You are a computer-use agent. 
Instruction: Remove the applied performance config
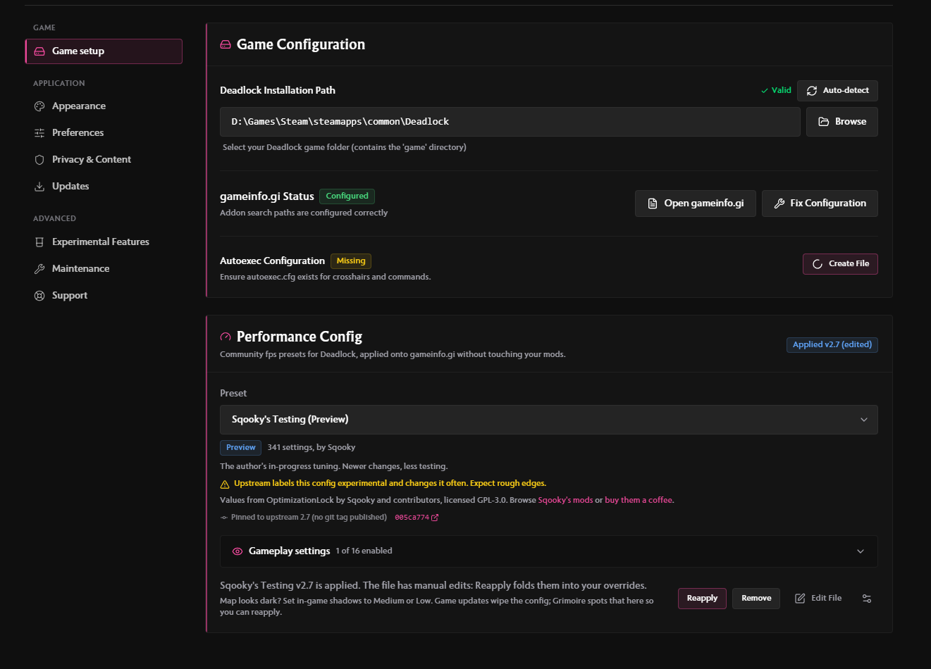[756, 599]
